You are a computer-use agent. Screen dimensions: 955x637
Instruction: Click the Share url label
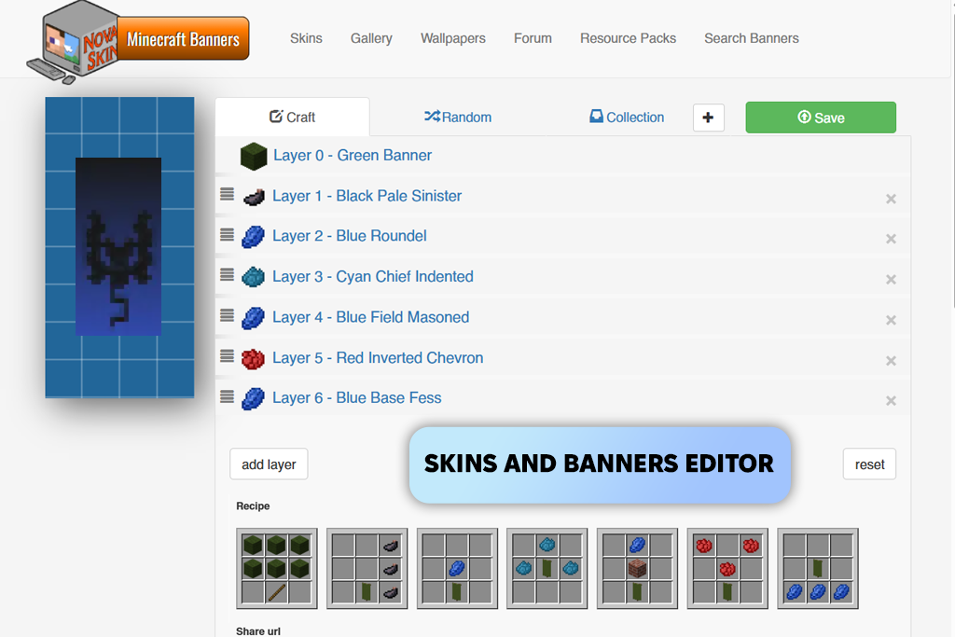click(x=258, y=630)
